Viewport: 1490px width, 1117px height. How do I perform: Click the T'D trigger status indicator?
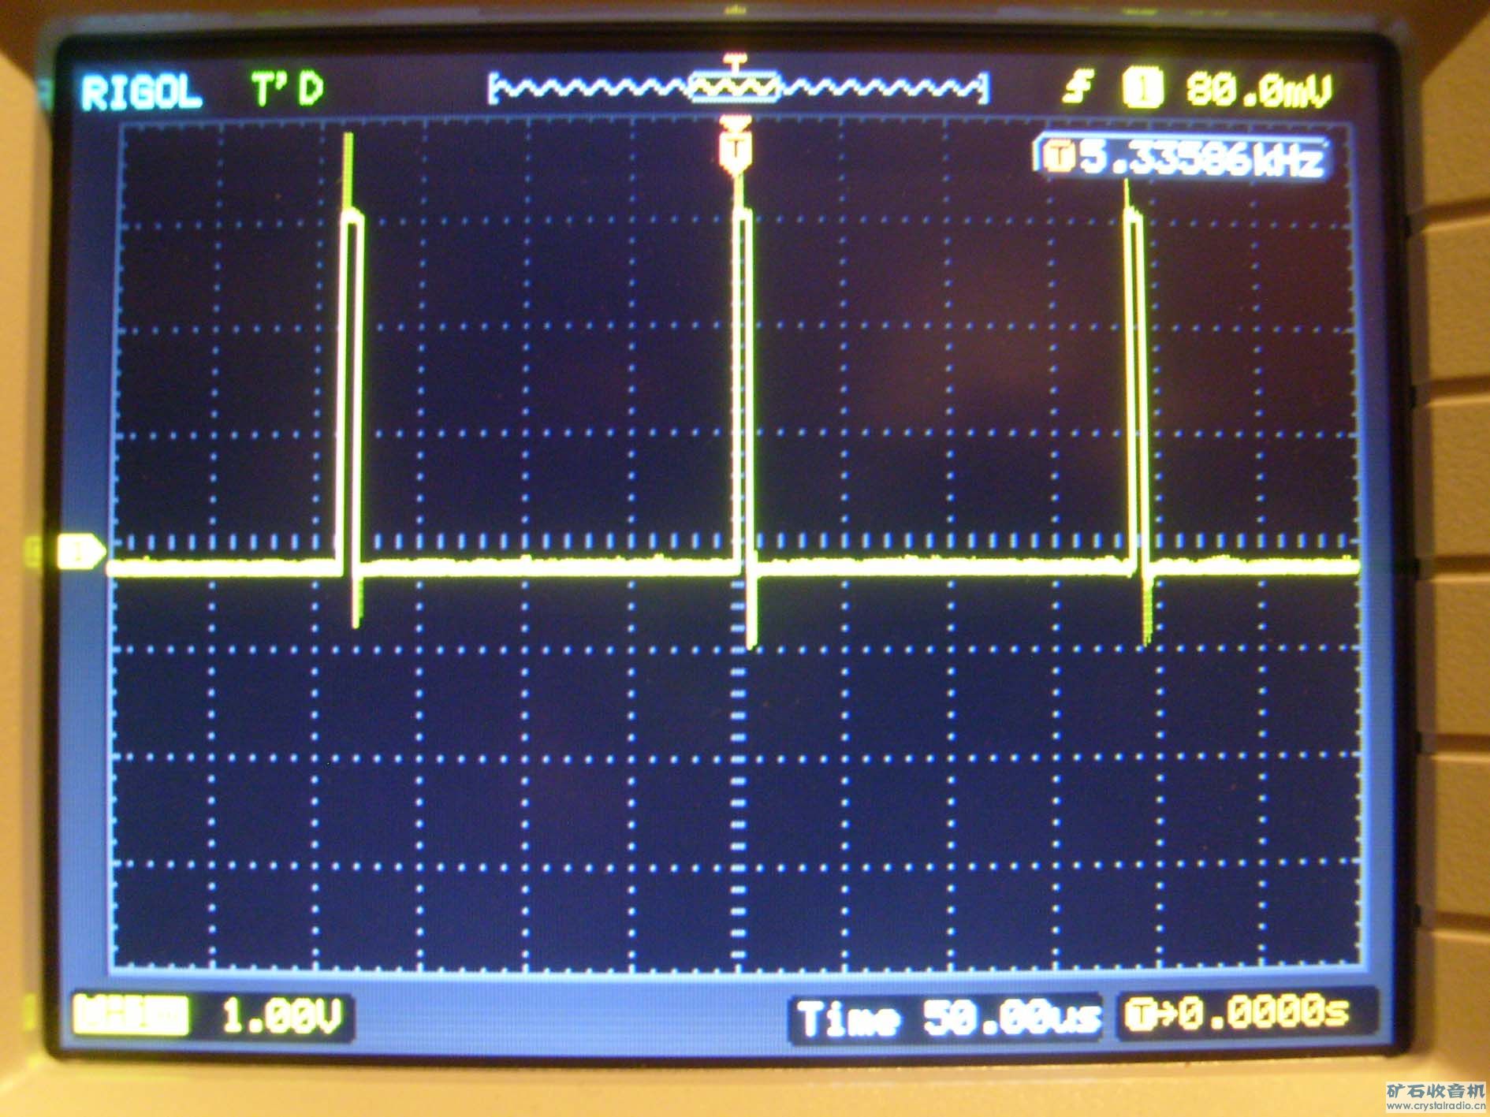(288, 89)
